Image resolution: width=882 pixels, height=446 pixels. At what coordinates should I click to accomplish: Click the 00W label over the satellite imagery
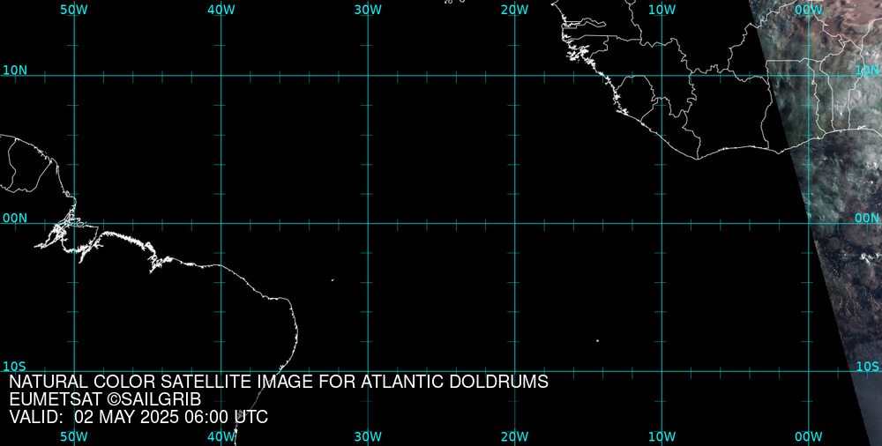[808, 9]
